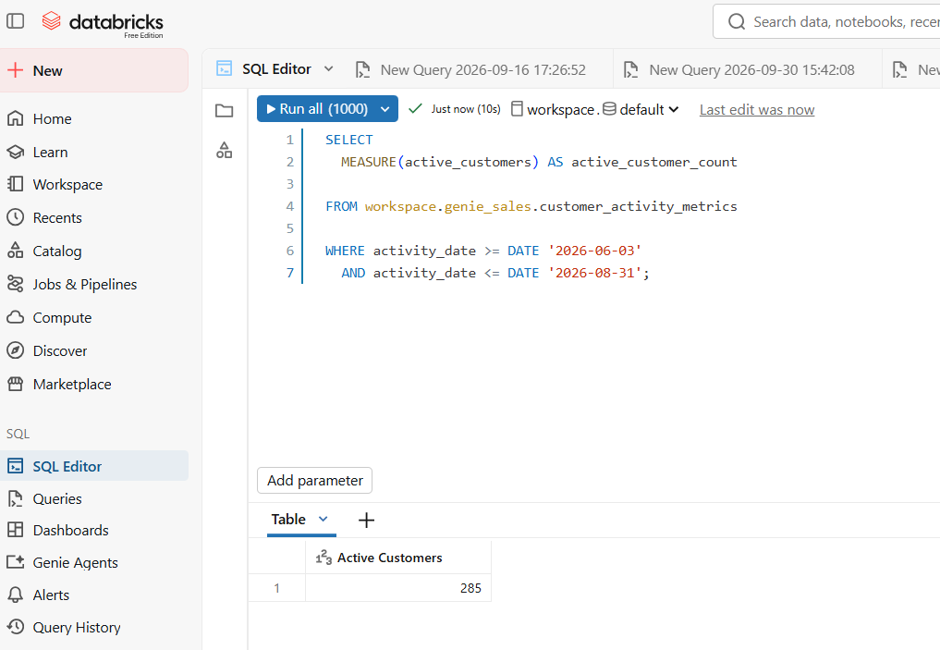Click the result cell with 285
940x650 pixels.
(398, 588)
